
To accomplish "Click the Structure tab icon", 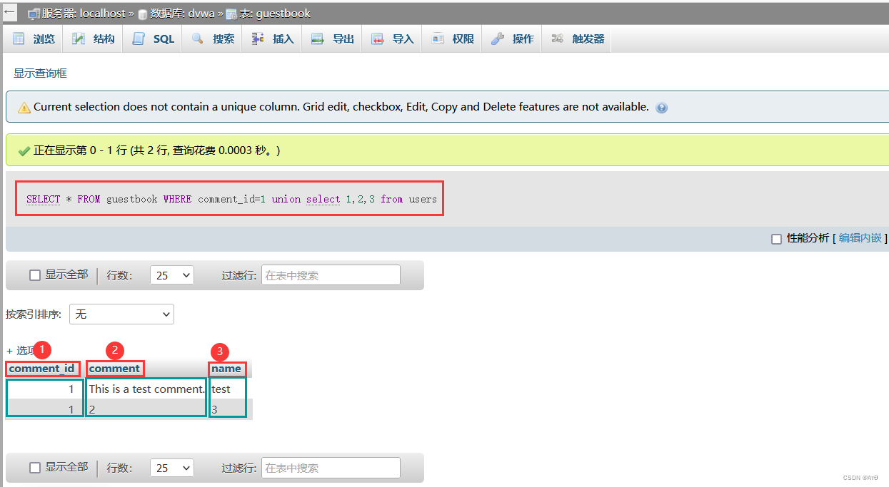I will pos(79,39).
